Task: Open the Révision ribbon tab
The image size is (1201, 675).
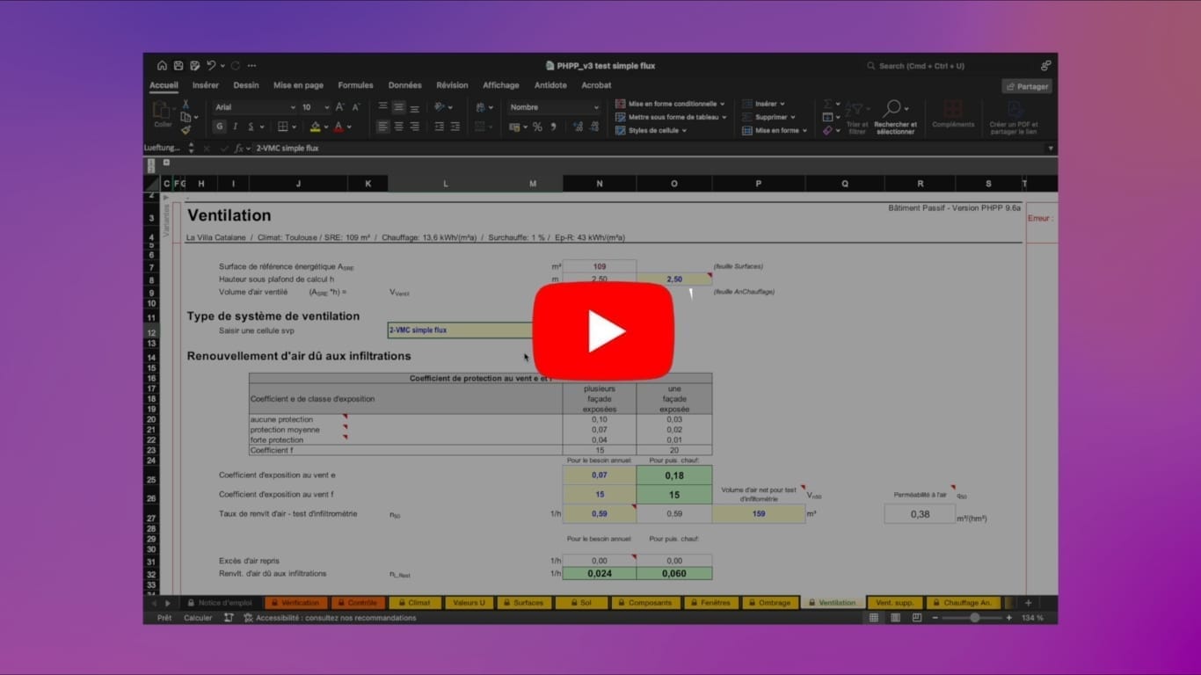Action: [452, 85]
